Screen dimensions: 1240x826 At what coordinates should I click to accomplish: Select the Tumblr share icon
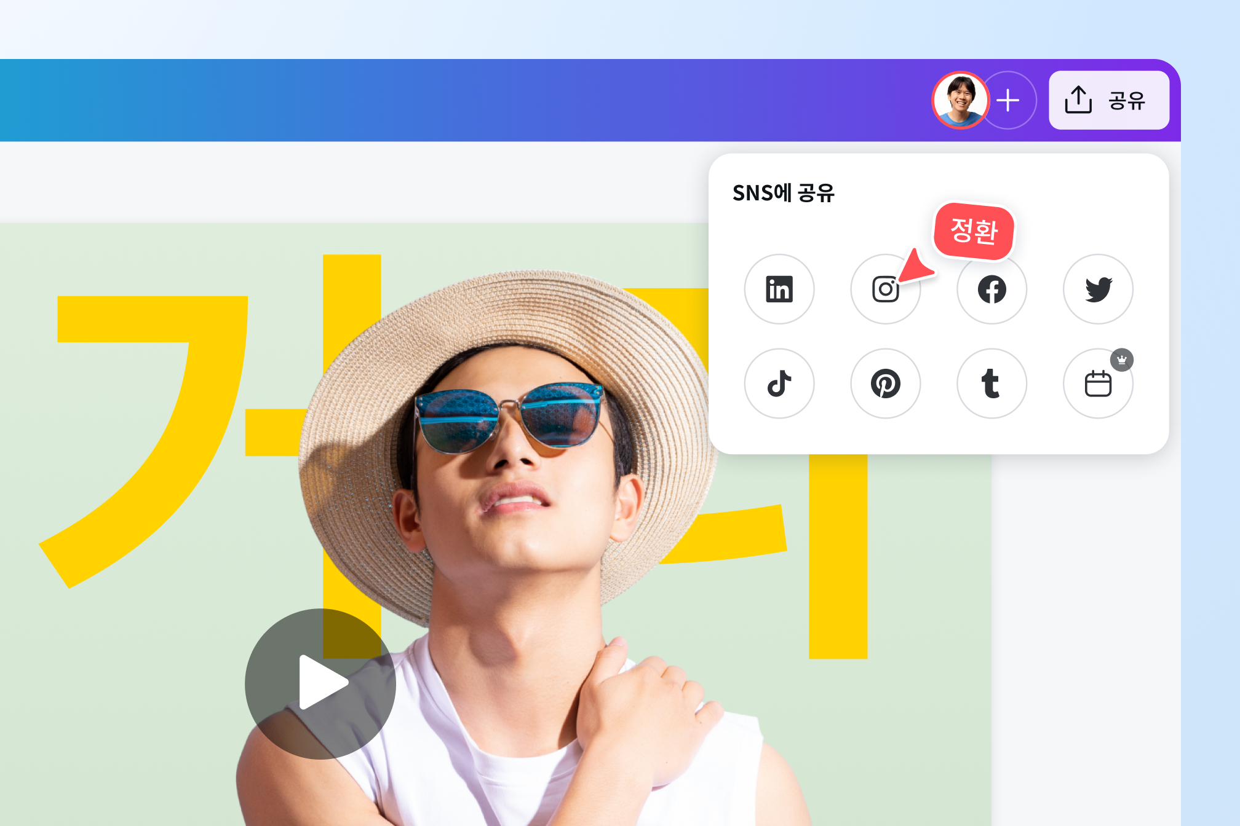point(992,383)
